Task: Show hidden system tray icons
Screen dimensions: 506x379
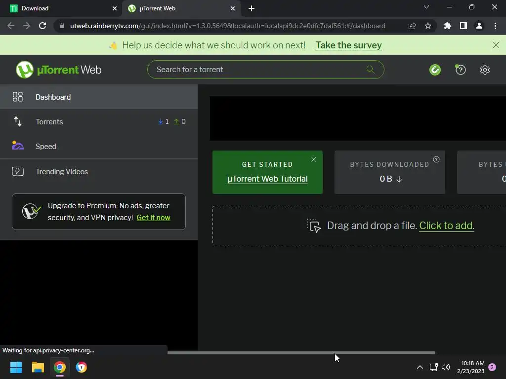Action: 420,367
